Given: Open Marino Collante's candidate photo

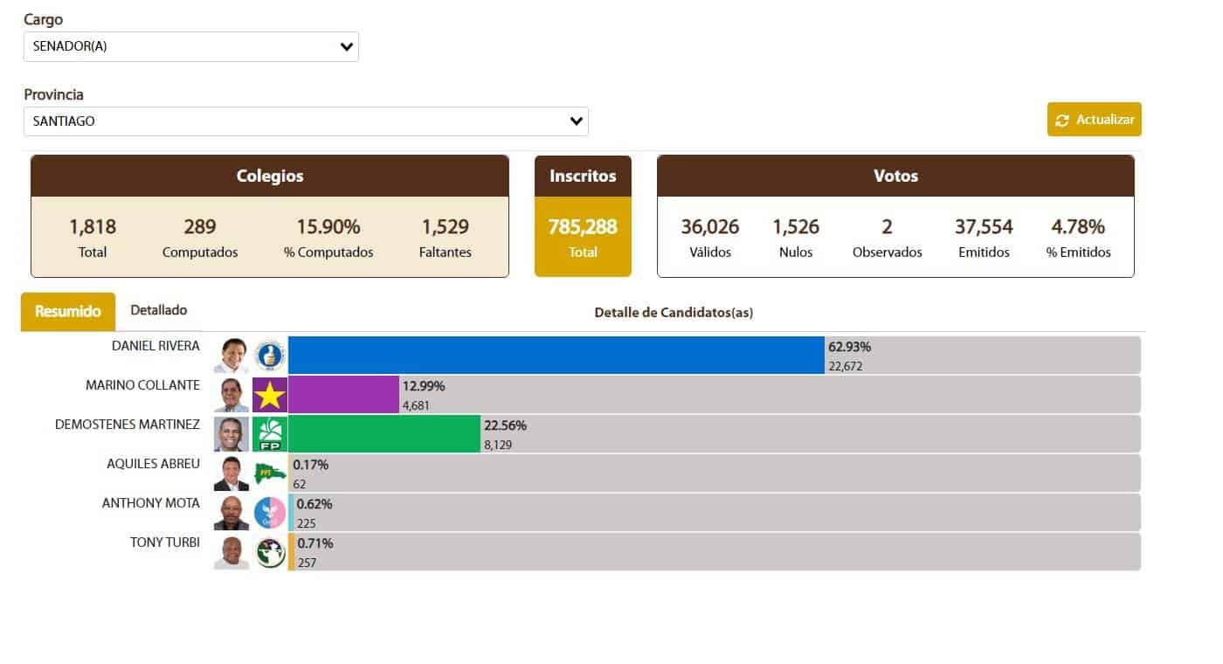Looking at the screenshot, I should (231, 395).
